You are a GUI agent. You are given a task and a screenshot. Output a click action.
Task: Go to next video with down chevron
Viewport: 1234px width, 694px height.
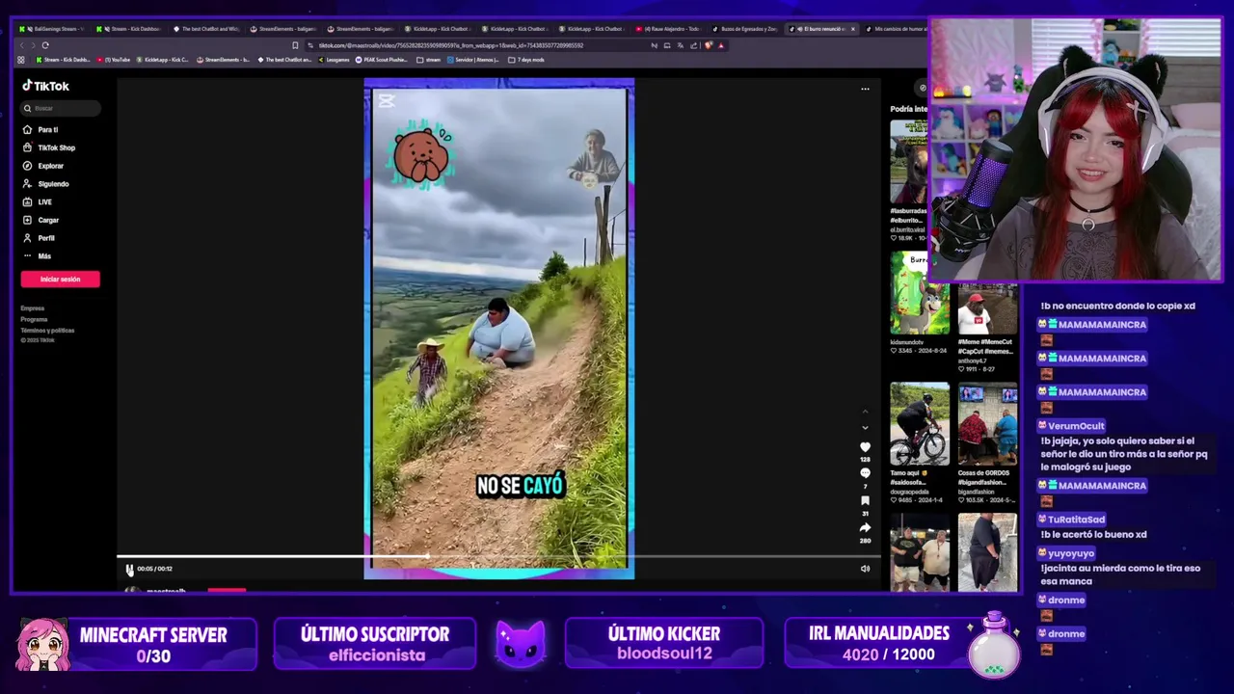[x=865, y=427]
